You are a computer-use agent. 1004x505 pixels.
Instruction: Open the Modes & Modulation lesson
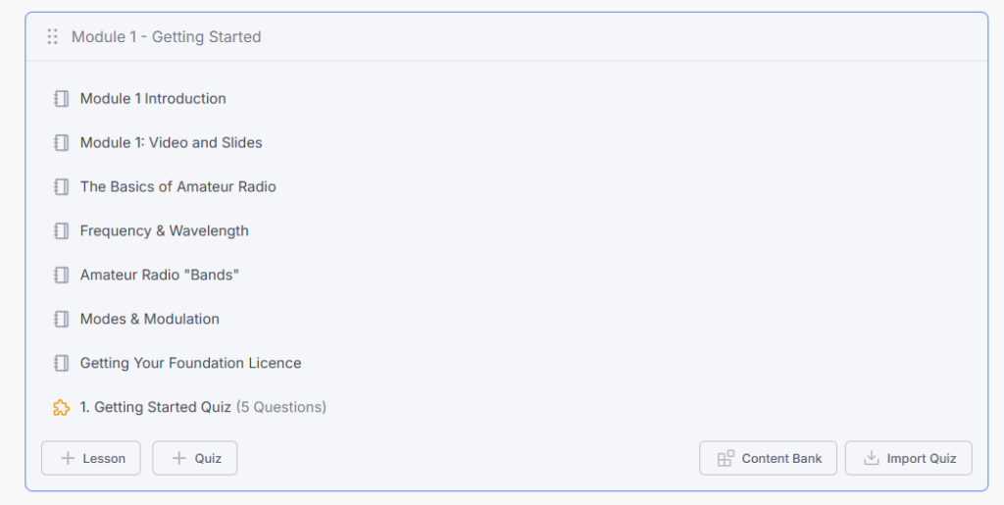pyautogui.click(x=149, y=319)
